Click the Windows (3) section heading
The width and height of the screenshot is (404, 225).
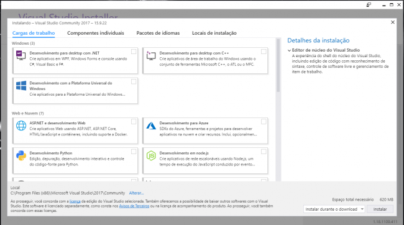(23, 44)
